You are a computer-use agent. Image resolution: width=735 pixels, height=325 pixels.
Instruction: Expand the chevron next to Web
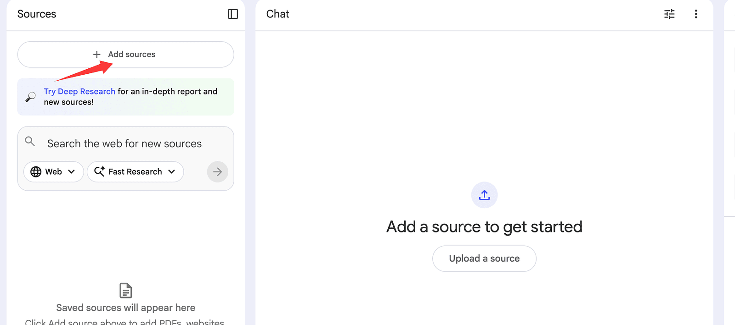click(x=72, y=172)
